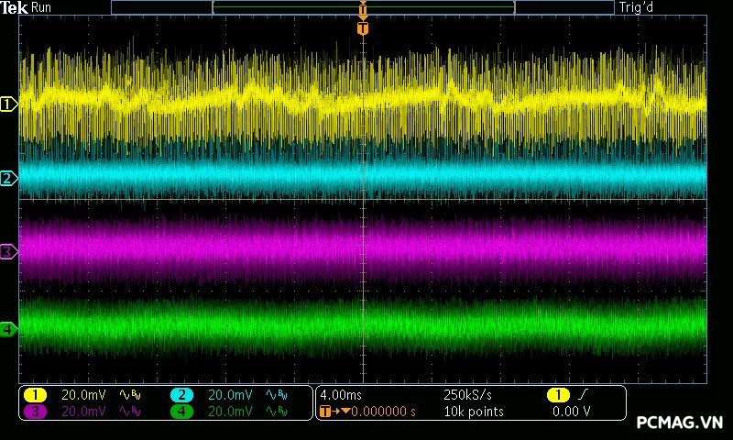
Task: Click the 0.00 V trigger level readout
Action: [x=572, y=412]
